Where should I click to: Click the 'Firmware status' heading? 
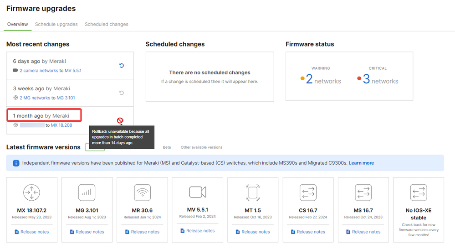click(310, 44)
